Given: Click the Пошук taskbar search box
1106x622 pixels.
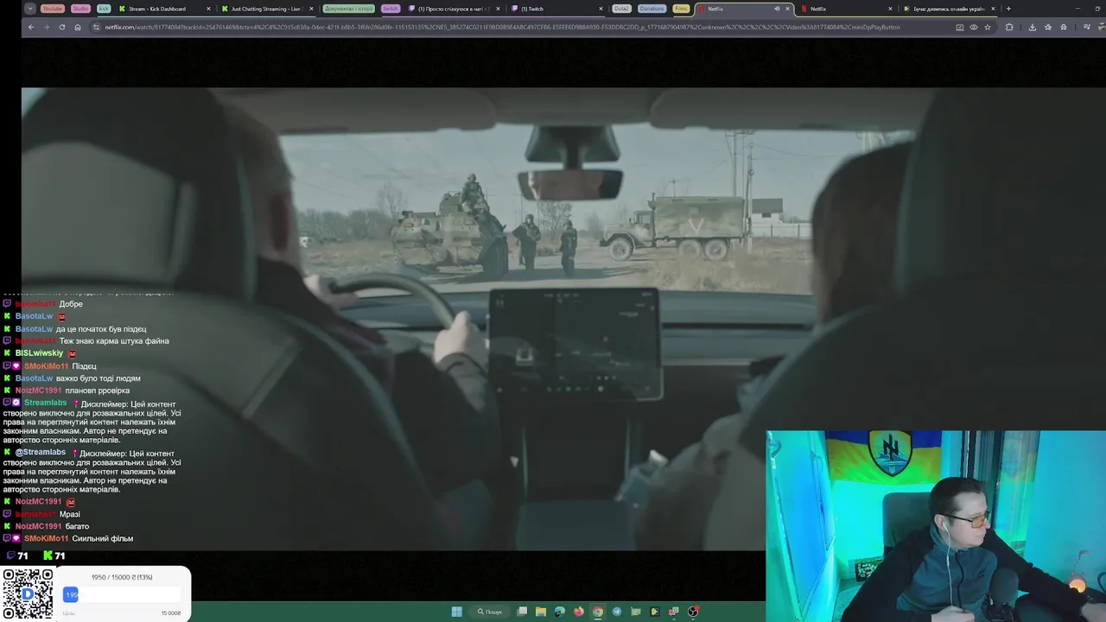Looking at the screenshot, I should 490,612.
